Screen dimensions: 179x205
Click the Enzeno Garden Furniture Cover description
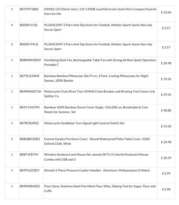(x=97, y=141)
